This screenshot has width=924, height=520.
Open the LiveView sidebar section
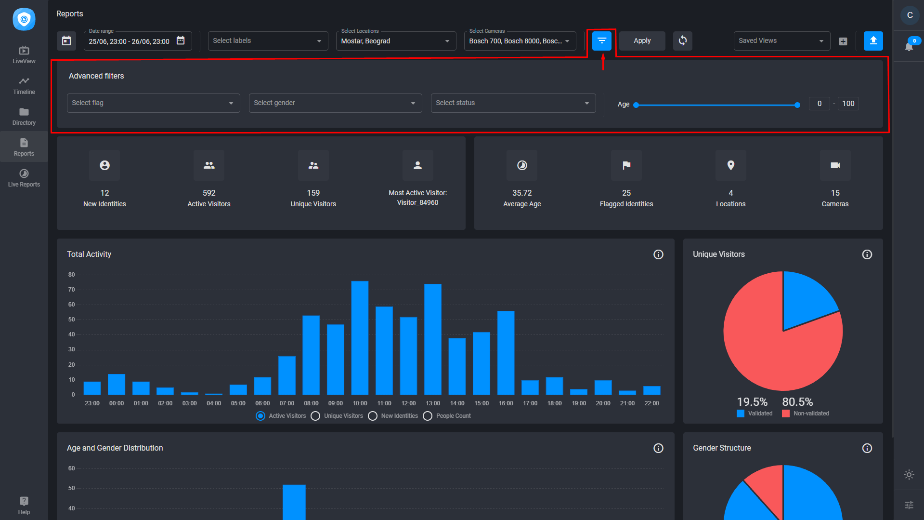click(x=24, y=55)
